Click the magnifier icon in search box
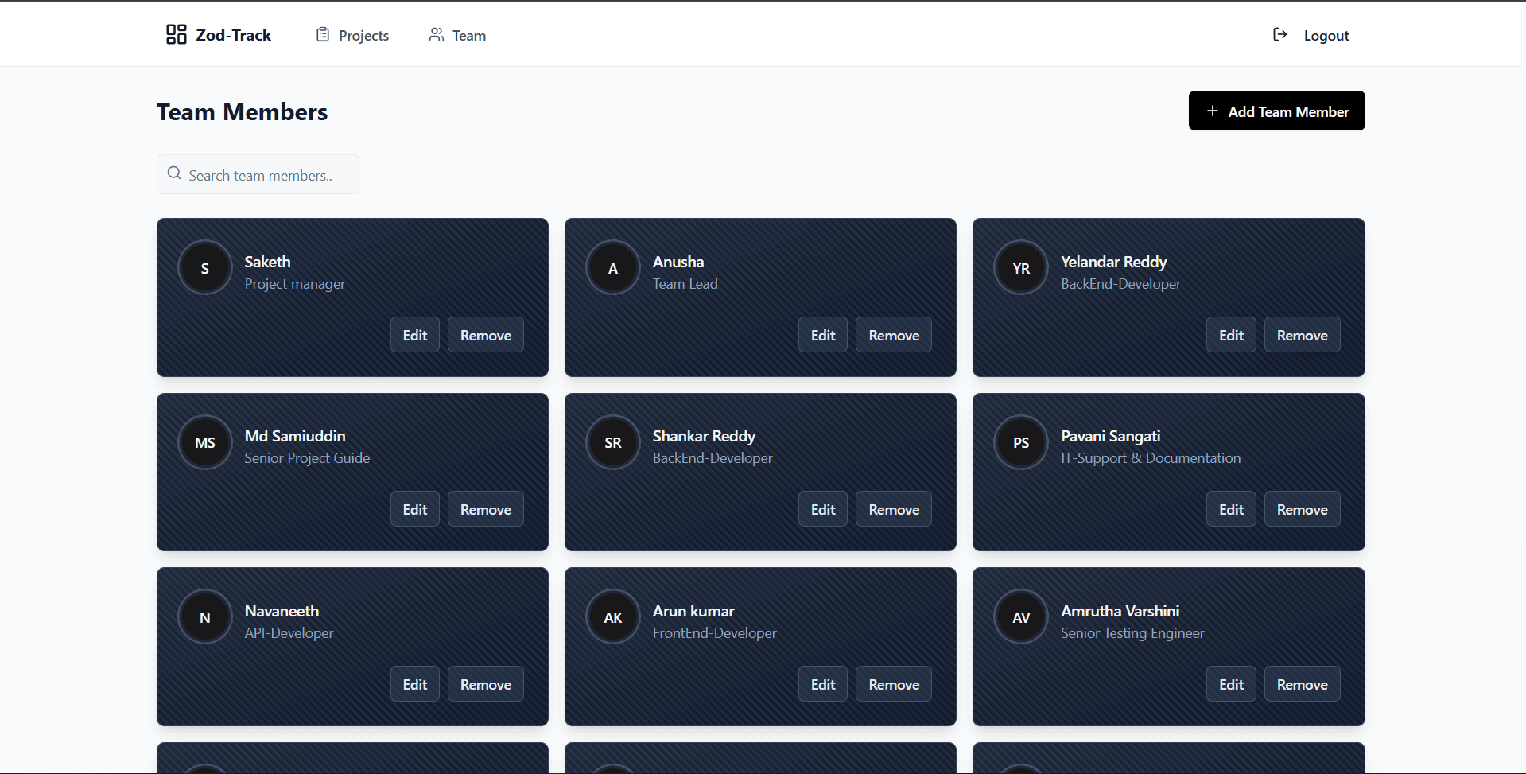This screenshot has height=774, width=1526. [174, 173]
